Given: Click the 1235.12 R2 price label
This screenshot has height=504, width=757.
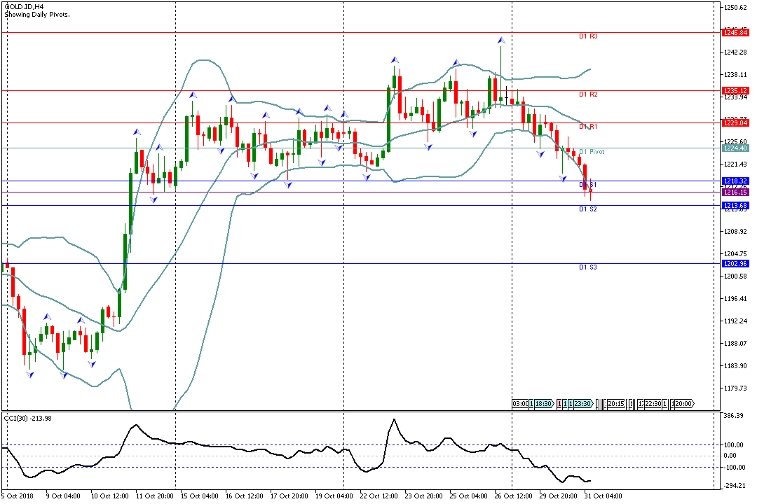Looking at the screenshot, I should coord(735,91).
